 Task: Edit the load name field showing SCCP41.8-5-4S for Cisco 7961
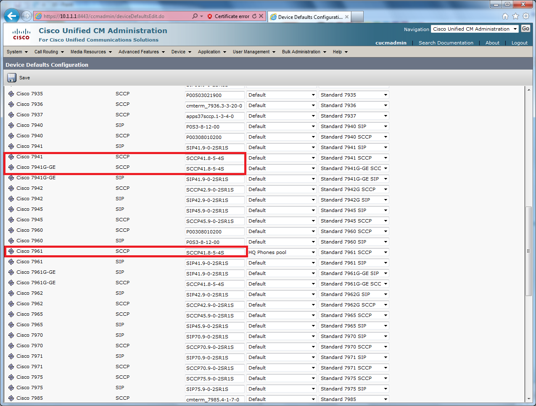[215, 252]
